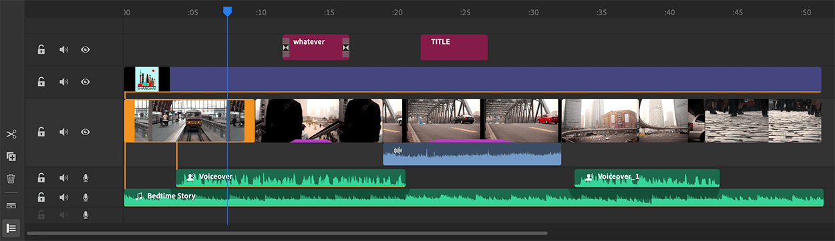Click the trash Delete icon
The image size is (835, 241).
click(x=11, y=178)
